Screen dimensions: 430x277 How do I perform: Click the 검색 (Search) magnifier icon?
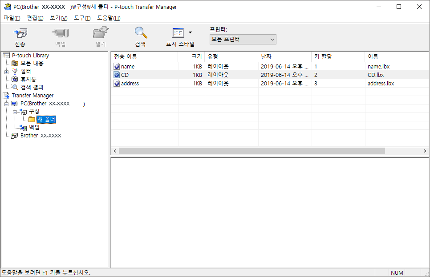(x=141, y=32)
